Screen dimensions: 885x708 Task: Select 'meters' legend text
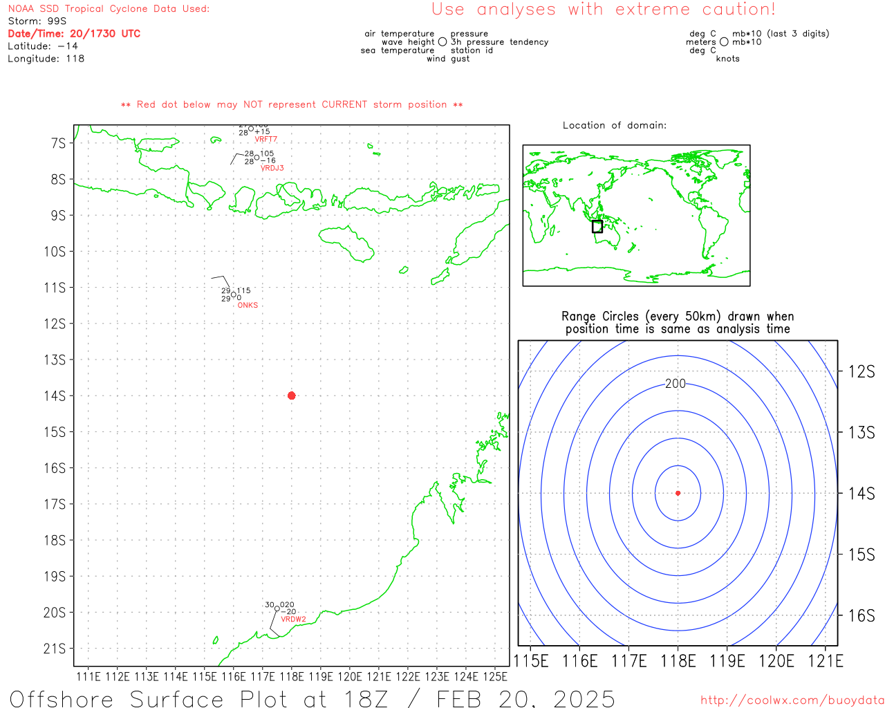point(701,42)
